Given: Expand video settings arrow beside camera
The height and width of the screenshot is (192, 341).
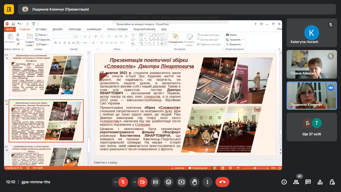Looking at the screenshot, I should click(135, 182).
